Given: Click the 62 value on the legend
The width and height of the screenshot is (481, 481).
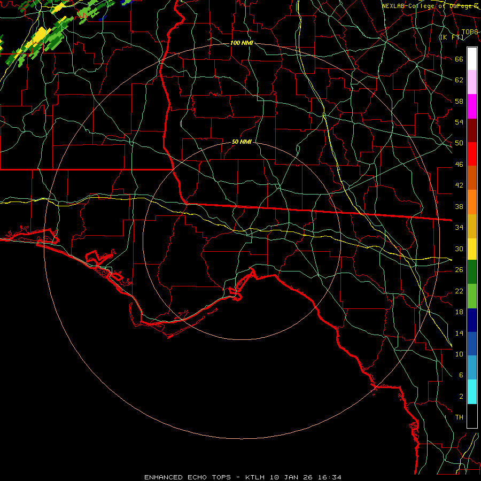Looking at the screenshot, I should 459,80.
